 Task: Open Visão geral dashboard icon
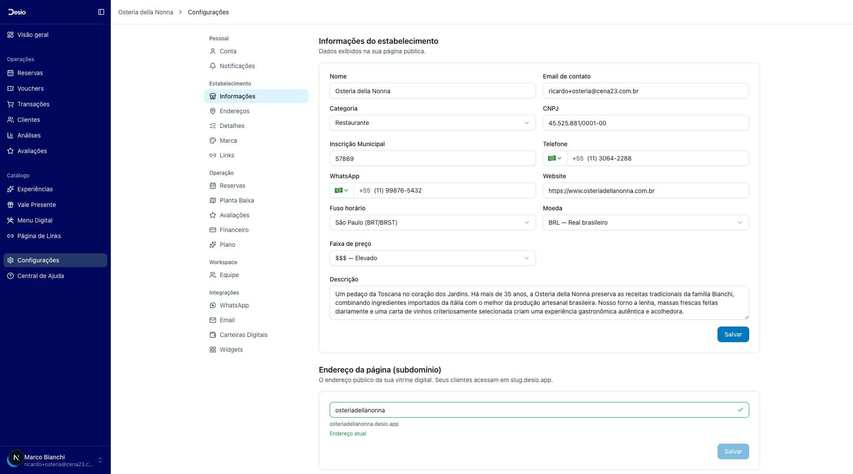[x=10, y=35]
